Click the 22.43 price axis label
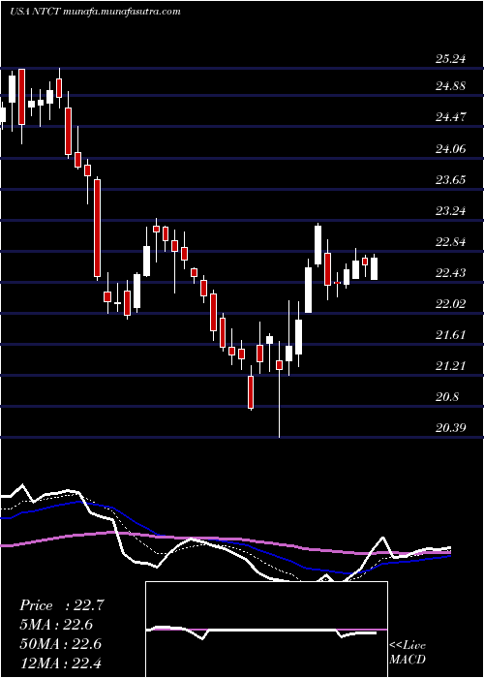 [450, 273]
